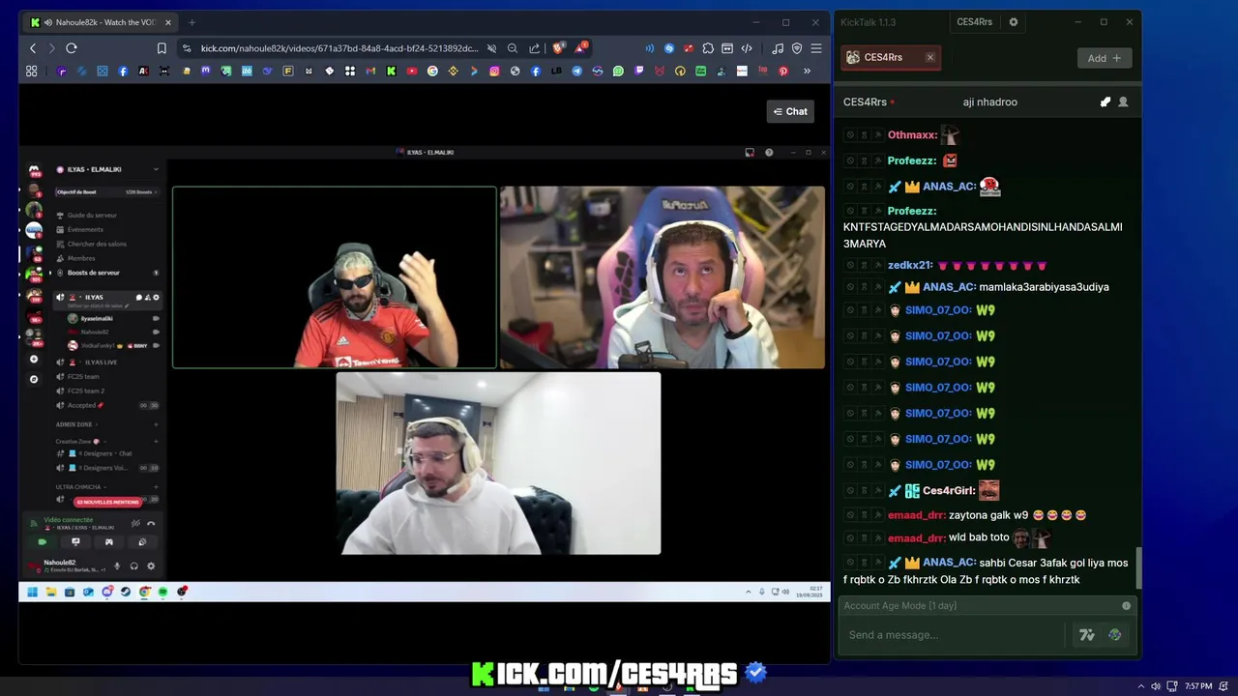Viewport: 1238px width, 696px height.
Task: Go back in the browser history
Action: point(33,48)
